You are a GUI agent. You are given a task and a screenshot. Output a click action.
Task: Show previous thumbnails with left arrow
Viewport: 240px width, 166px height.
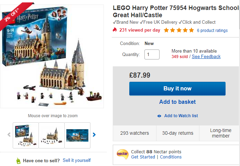(9, 135)
